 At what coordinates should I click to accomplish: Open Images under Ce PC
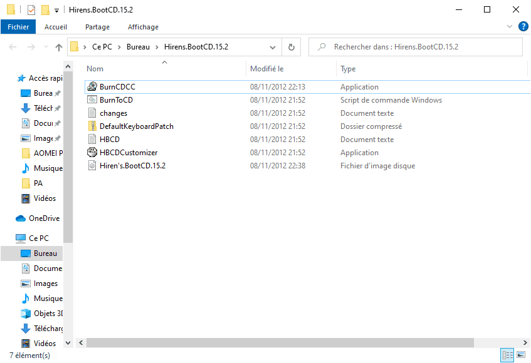[x=39, y=284]
